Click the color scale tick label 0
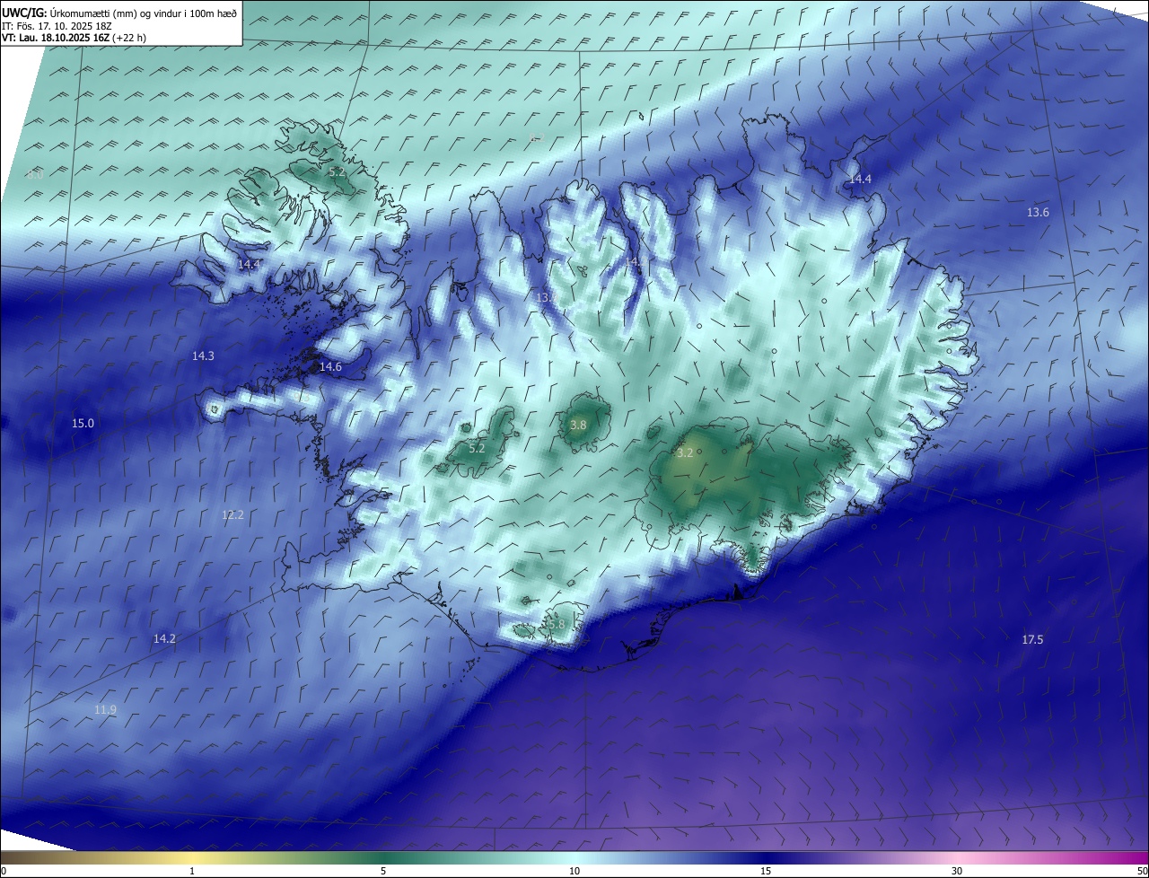This screenshot has width=1149, height=878. point(4,871)
